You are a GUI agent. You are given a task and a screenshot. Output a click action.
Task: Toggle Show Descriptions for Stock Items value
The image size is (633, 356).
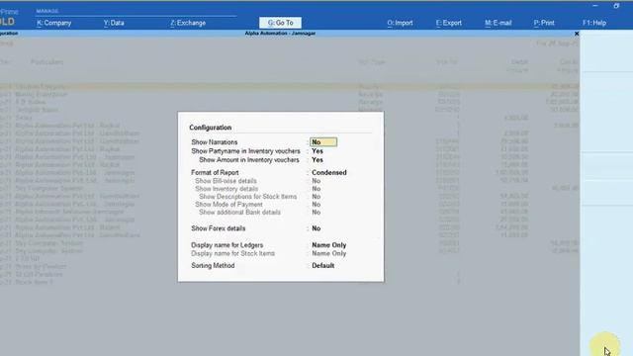tap(316, 197)
